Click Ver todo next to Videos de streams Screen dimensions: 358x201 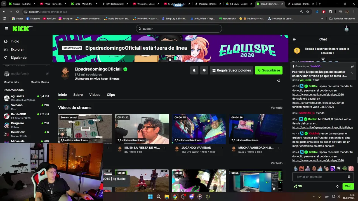coord(277,108)
